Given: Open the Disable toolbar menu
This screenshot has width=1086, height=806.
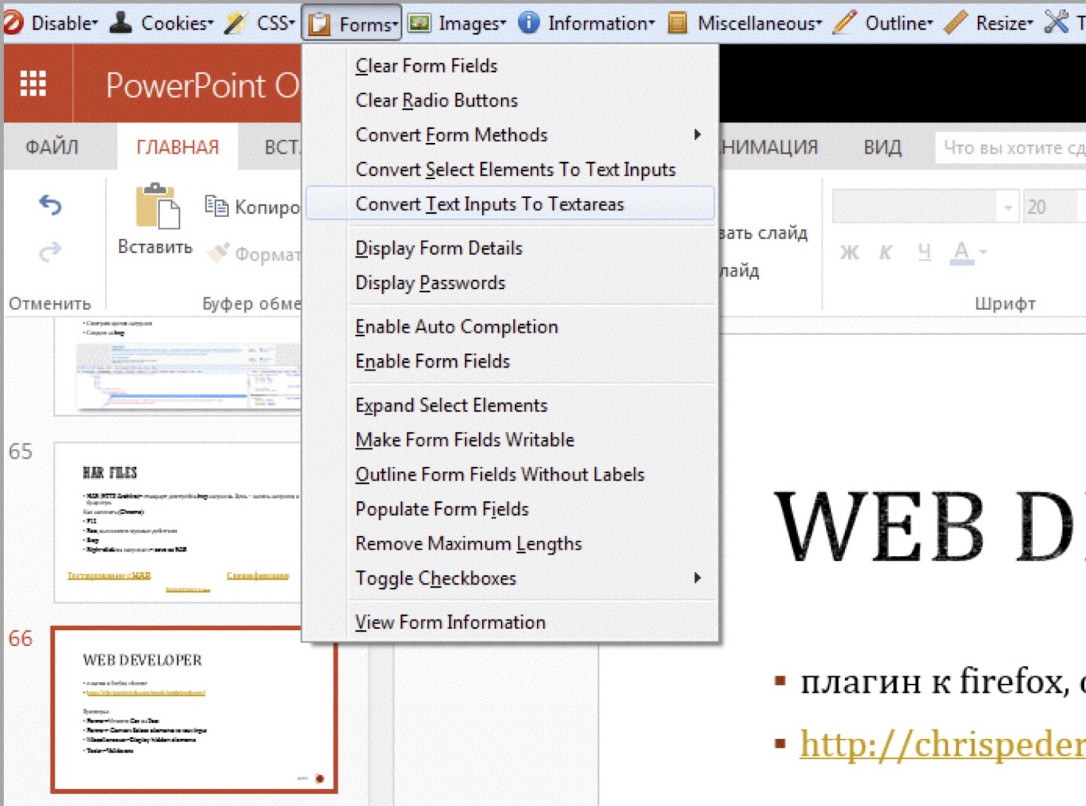Looking at the screenshot, I should pyautogui.click(x=51, y=23).
